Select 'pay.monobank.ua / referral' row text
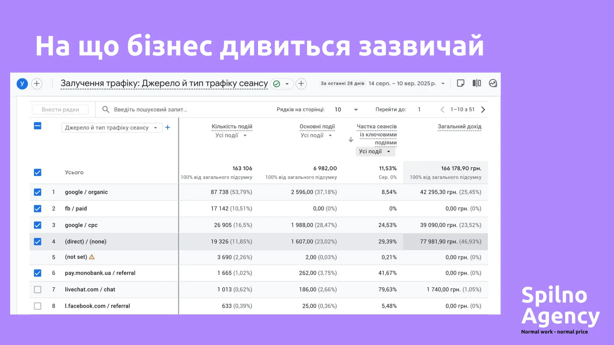Viewport: 614px width, 345px height. (100, 273)
